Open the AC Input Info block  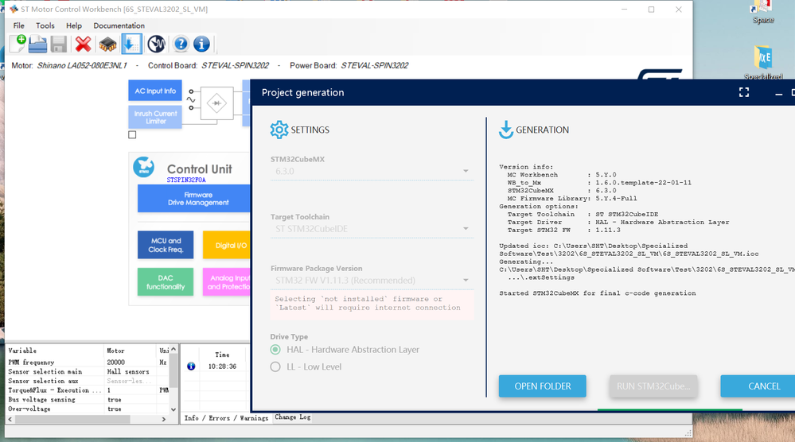coord(155,91)
